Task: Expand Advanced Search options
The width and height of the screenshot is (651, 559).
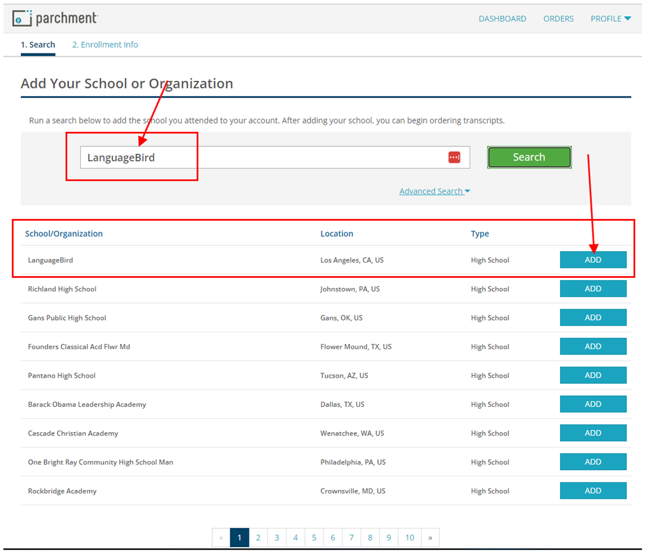Action: [435, 191]
